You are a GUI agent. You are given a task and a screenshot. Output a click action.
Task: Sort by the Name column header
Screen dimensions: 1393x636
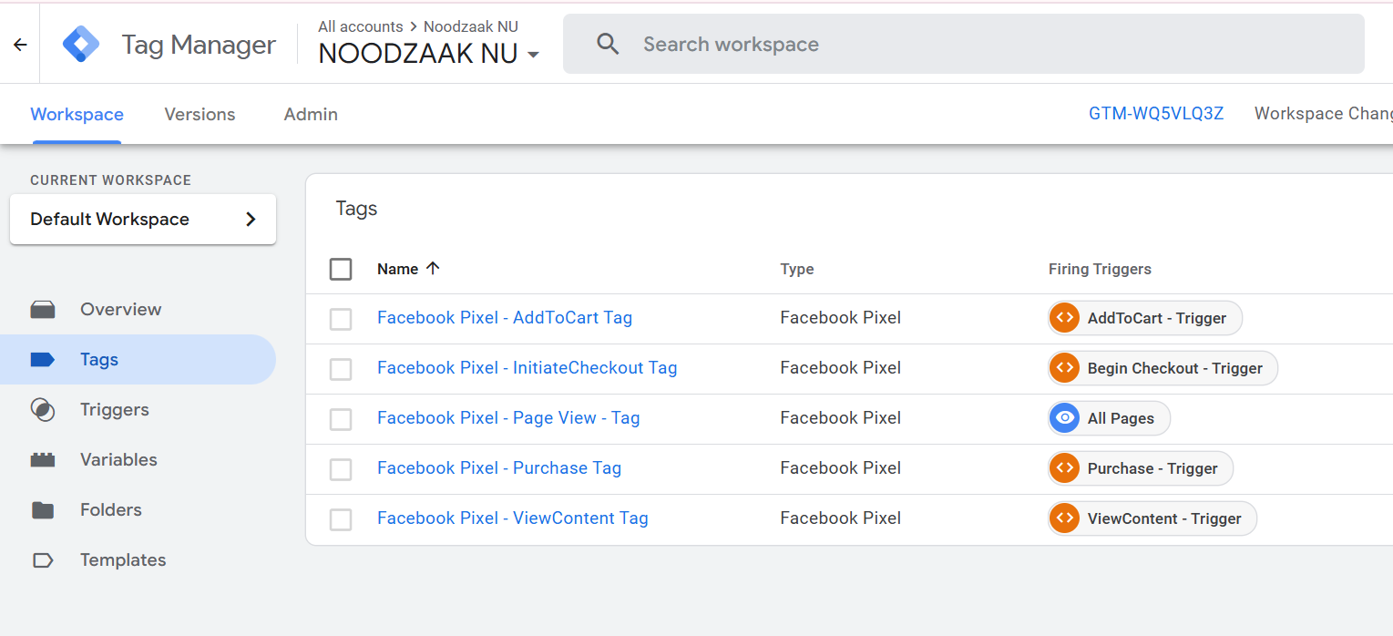pos(398,269)
